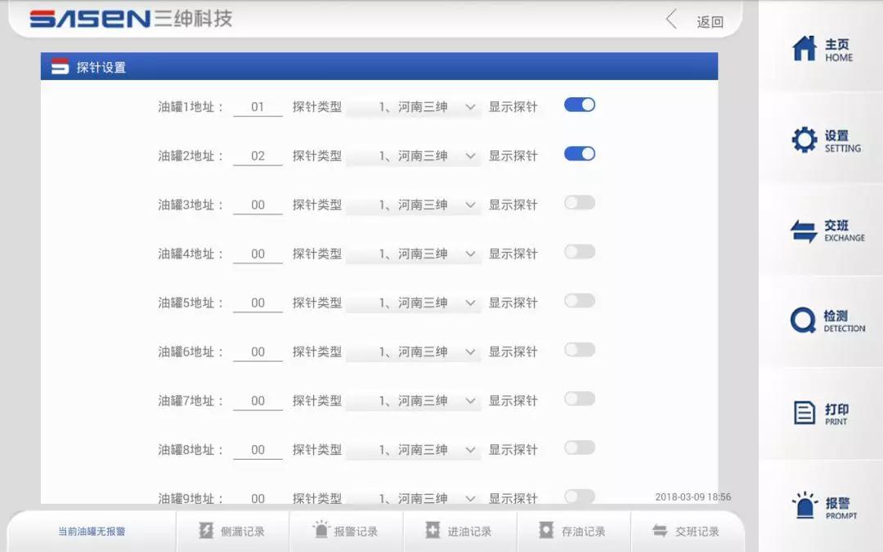Open the PRINT document icon
Viewport: 883px width, 552px height.
click(x=805, y=413)
